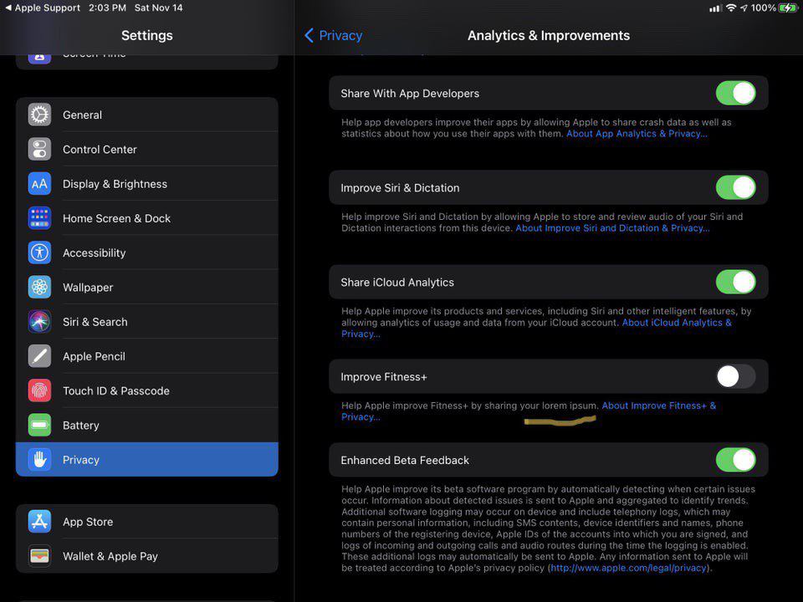Tap the Home Screen & Dock grid icon
Viewport: 803px width, 602px height.
(x=39, y=218)
